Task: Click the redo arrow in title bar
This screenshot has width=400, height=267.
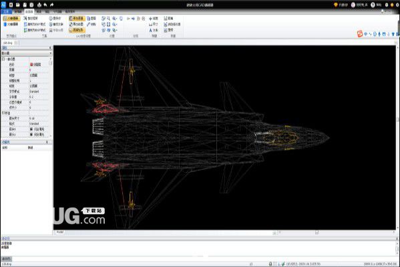Action: click(x=51, y=5)
